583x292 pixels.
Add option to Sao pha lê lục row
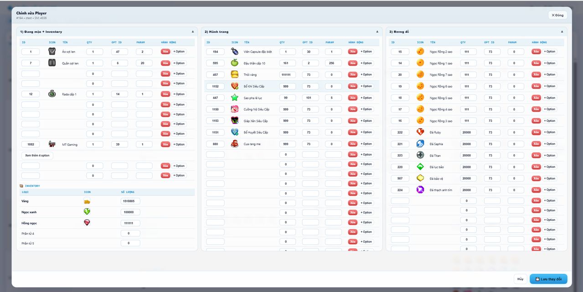[366, 98]
